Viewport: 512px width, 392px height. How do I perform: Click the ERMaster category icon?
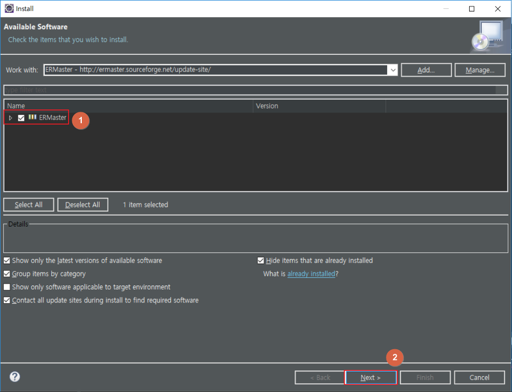click(x=33, y=117)
